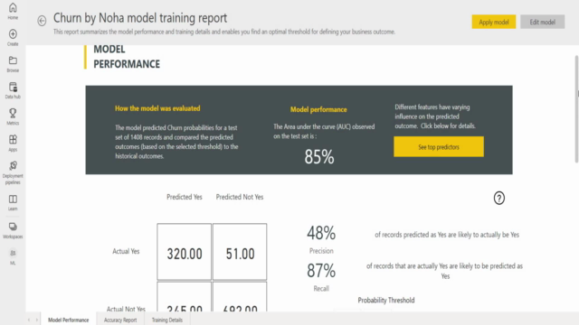
Task: Click the Model performance heading
Action: (x=318, y=109)
